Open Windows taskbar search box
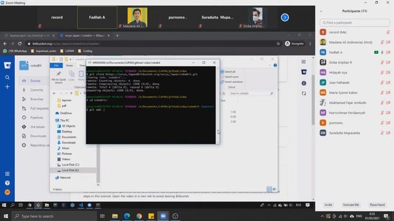Screen dimensions: 394x221 click(54, 216)
